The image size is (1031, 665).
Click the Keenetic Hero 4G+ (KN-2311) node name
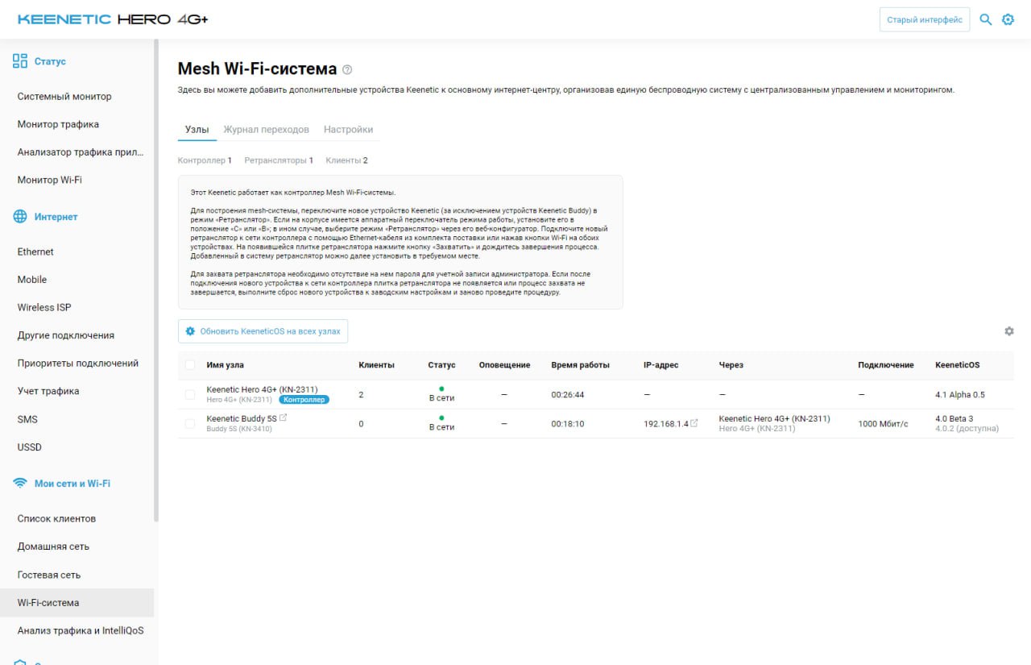262,389
